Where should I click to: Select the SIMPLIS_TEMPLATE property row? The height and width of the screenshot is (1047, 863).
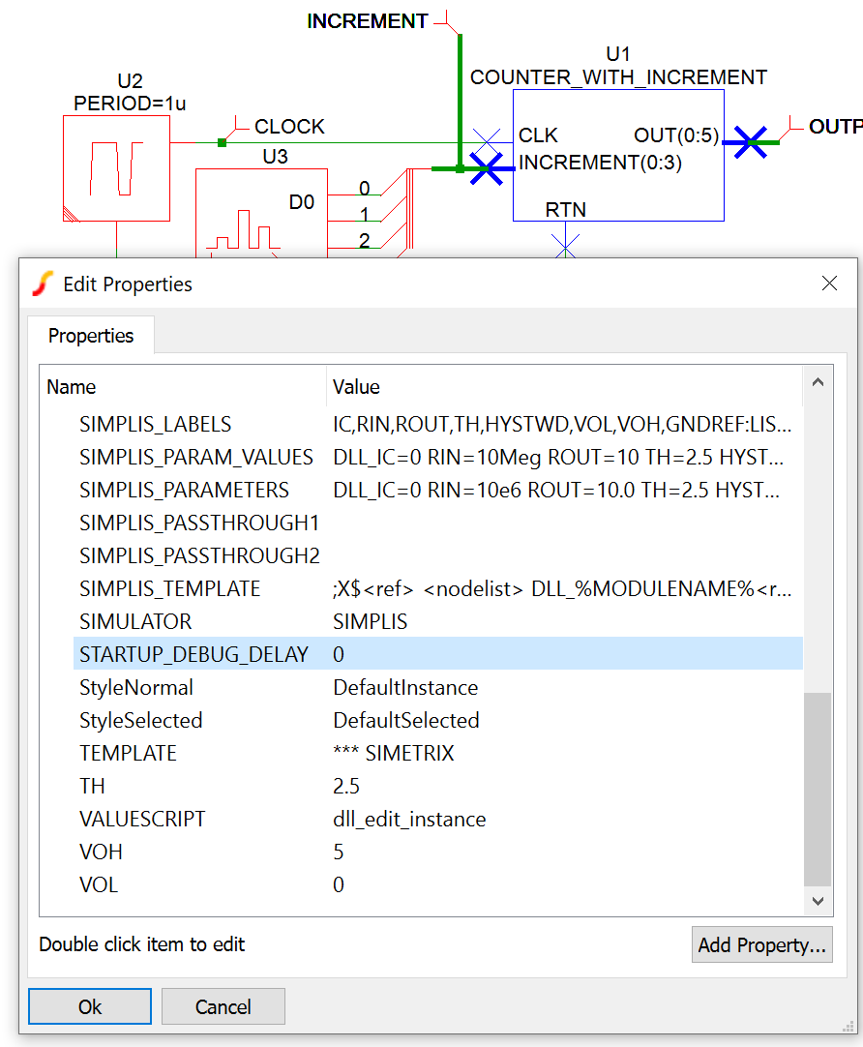point(169,589)
